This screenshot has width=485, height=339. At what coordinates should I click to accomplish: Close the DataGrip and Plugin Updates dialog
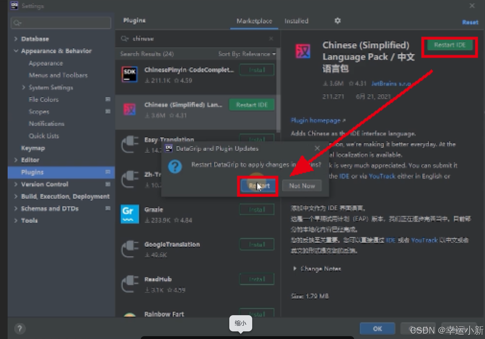[317, 148]
